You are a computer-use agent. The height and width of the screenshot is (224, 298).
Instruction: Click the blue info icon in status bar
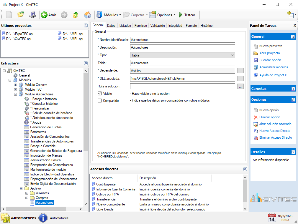43,218
